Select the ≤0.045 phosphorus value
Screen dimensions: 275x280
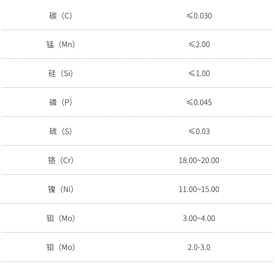[x=199, y=102]
